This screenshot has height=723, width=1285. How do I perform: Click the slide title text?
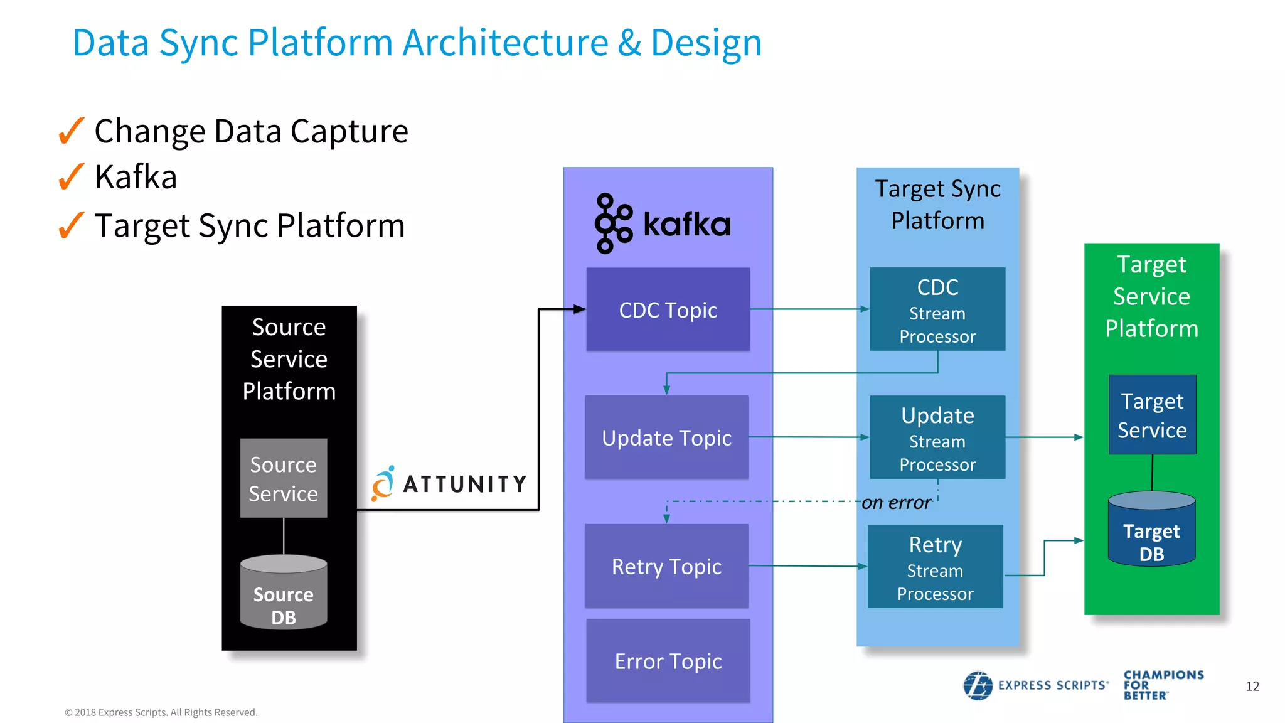[x=417, y=43]
